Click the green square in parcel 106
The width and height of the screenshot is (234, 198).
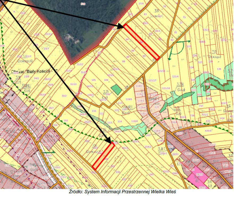[x=115, y=89]
